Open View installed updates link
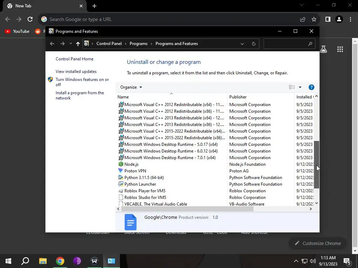 pyautogui.click(x=76, y=71)
